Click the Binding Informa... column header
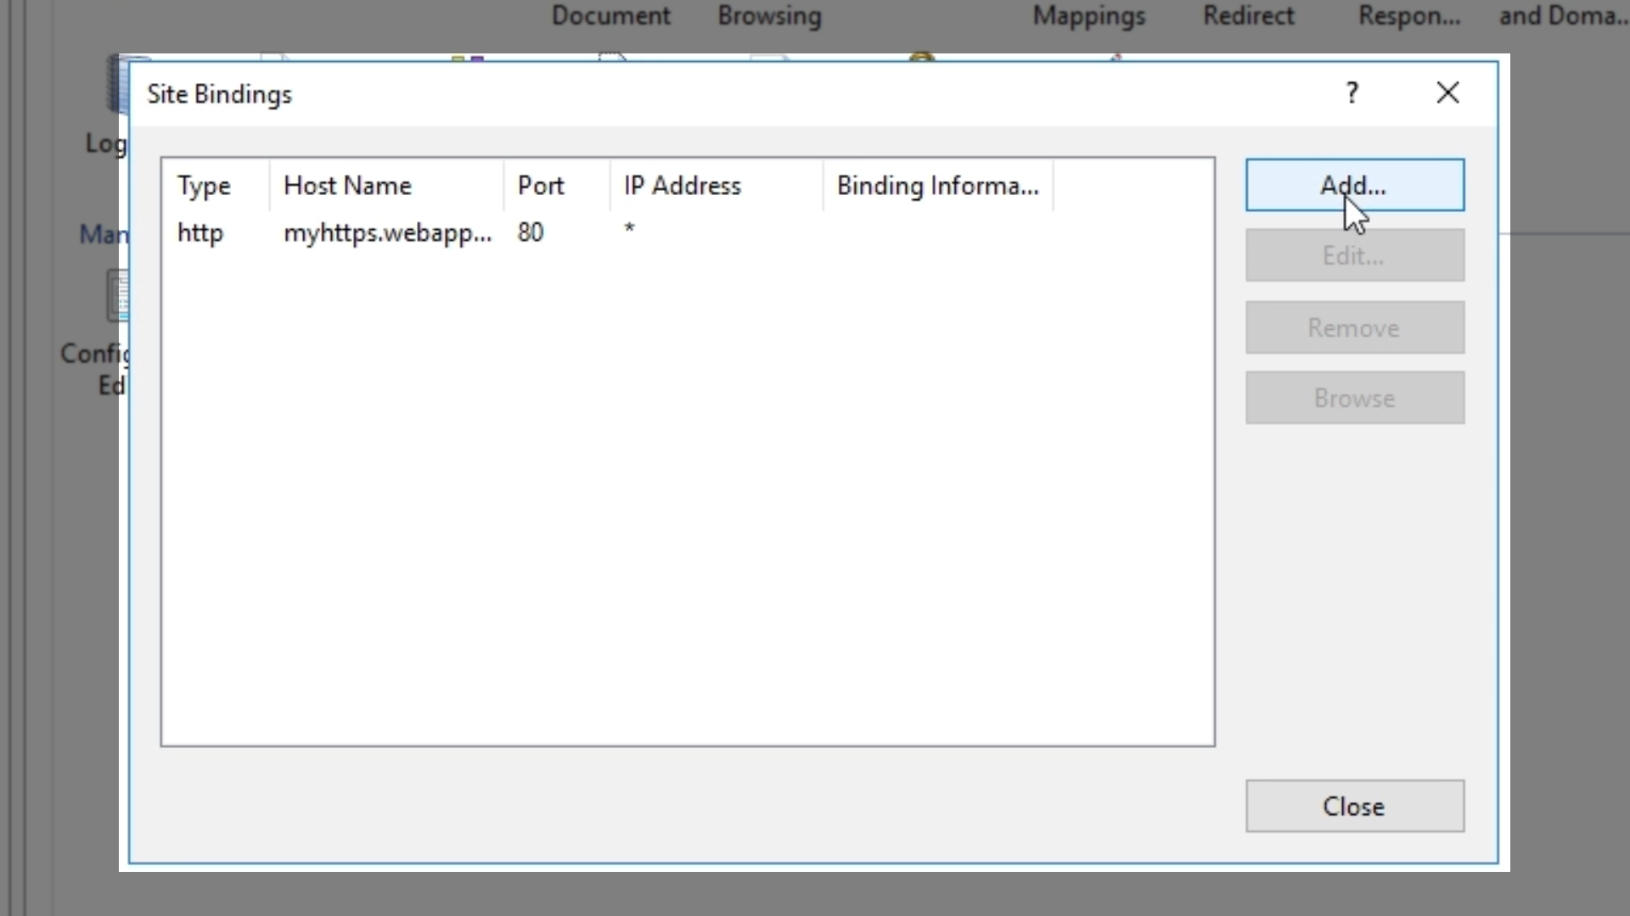Image resolution: width=1630 pixels, height=916 pixels. coord(937,186)
